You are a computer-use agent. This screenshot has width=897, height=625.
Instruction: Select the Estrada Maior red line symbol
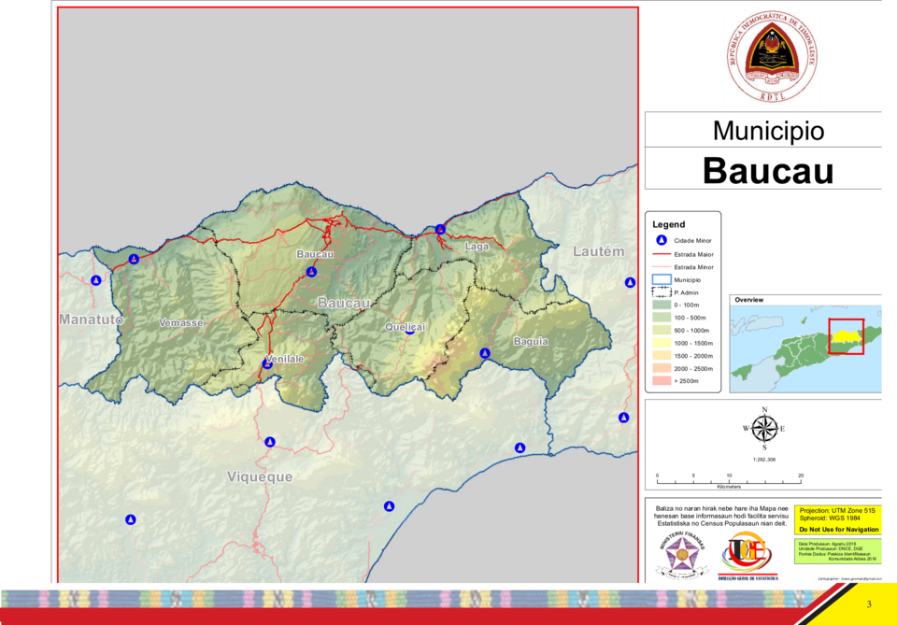tap(662, 254)
